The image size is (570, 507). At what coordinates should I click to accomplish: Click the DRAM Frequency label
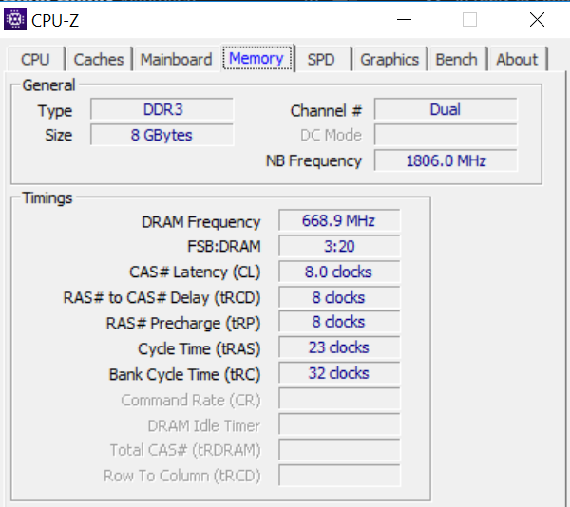tap(201, 222)
